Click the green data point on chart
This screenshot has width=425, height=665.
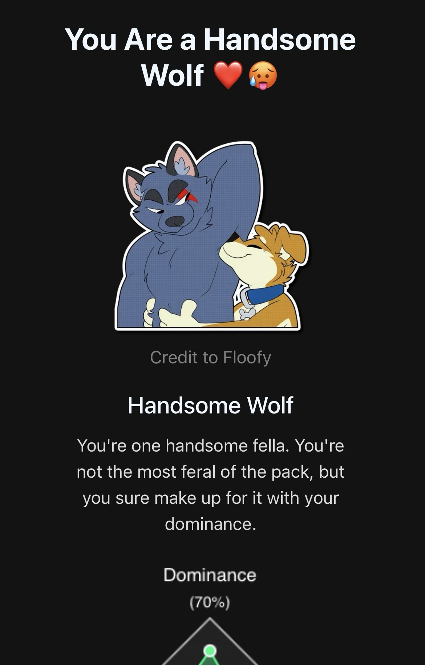[210, 650]
